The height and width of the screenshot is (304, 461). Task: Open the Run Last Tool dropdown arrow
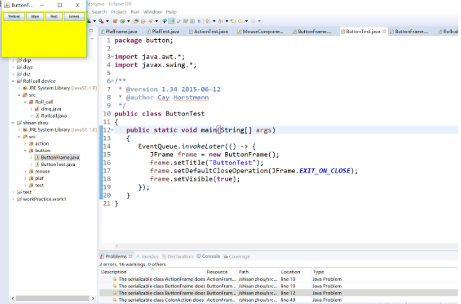(x=107, y=21)
